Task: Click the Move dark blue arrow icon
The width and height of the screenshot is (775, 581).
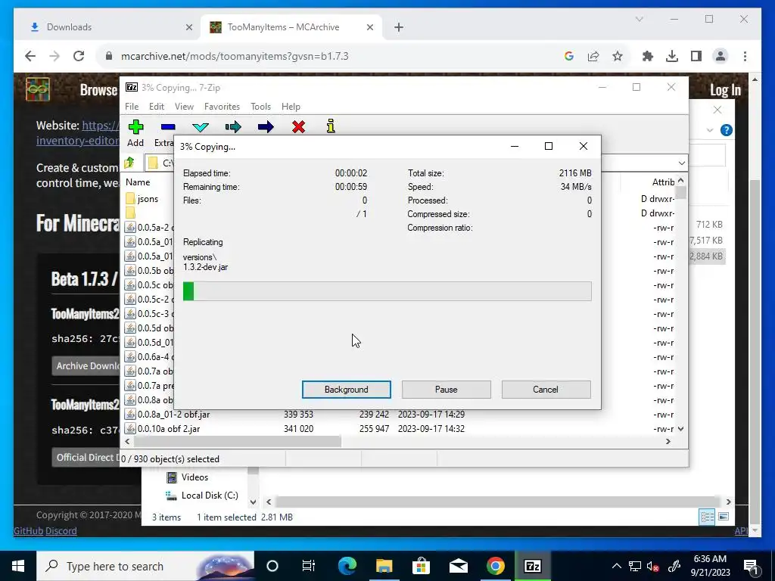Action: click(x=266, y=127)
